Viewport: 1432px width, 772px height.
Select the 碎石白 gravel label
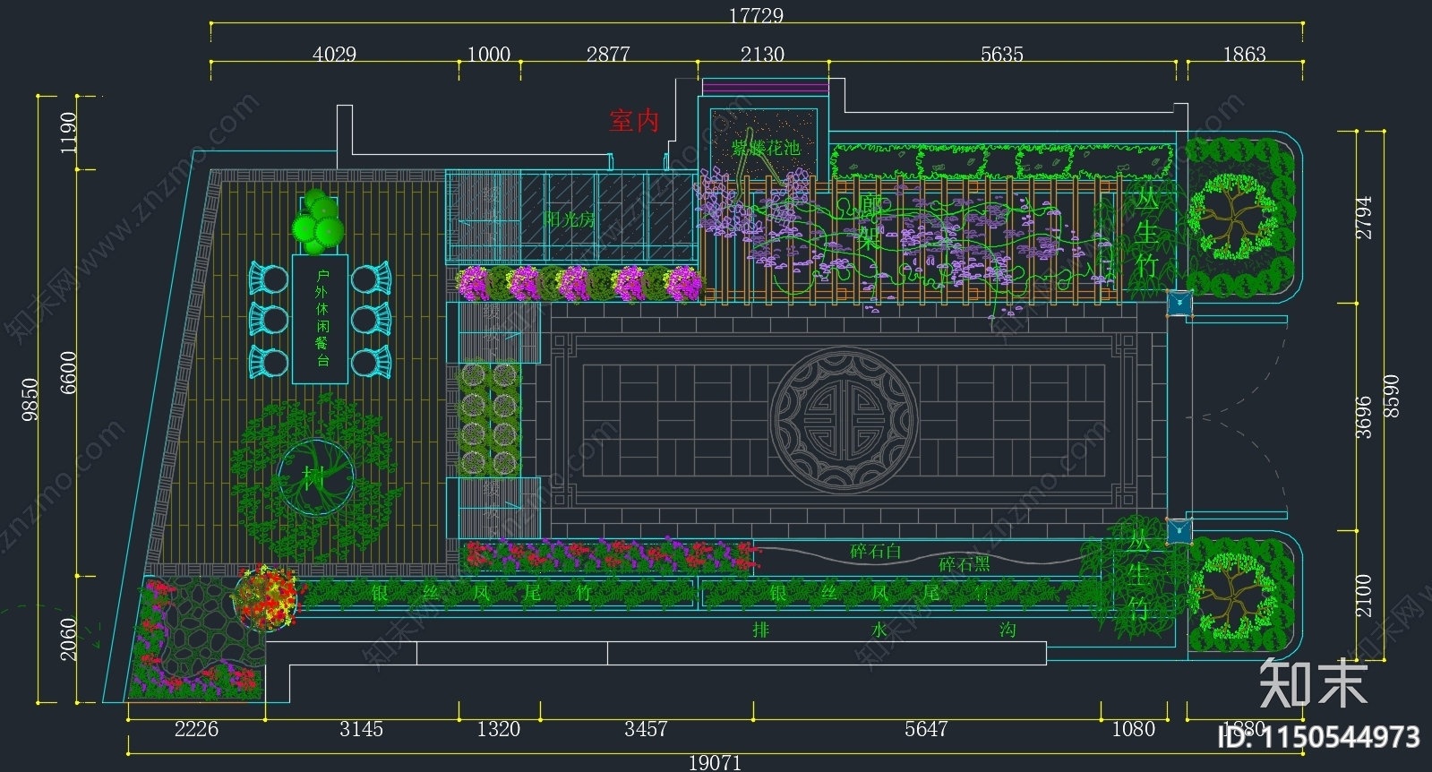coord(876,551)
